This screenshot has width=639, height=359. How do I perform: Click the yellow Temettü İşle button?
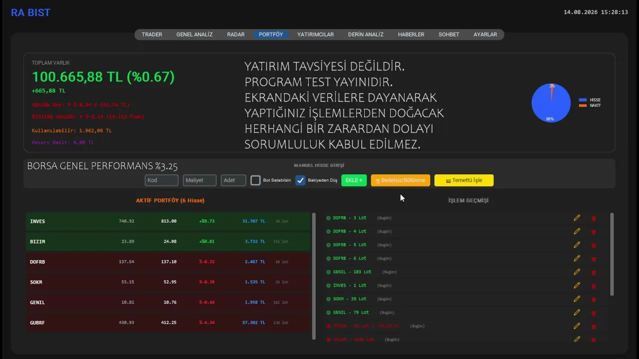464,180
